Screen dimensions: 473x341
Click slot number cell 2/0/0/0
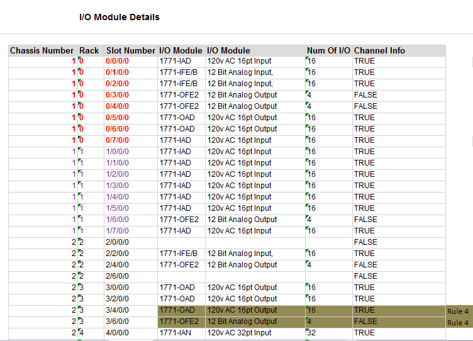click(x=131, y=242)
